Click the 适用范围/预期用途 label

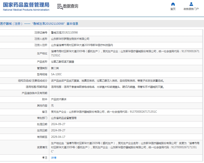coord(37,87)
